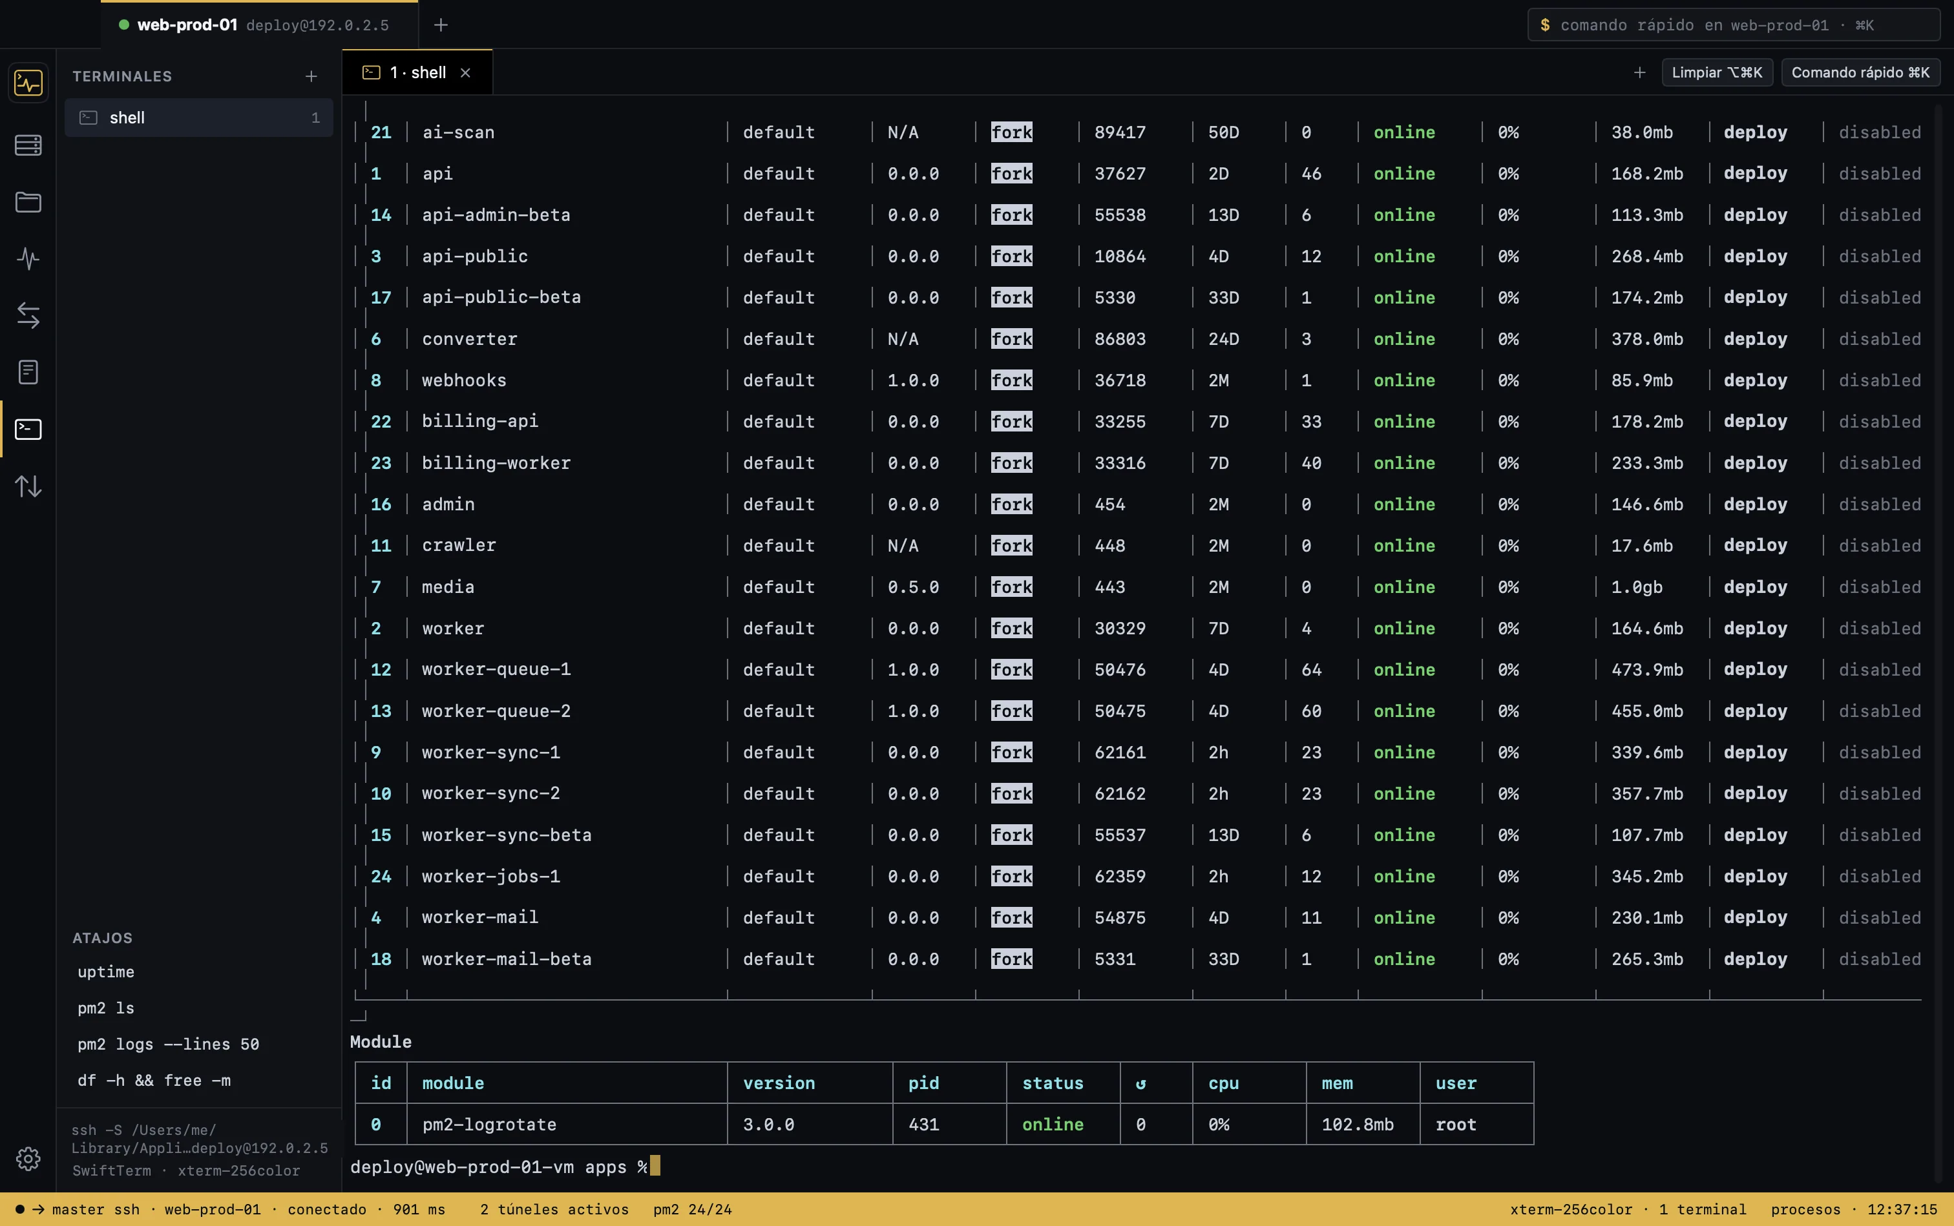
Task: Click 473.9mb memory value
Action: point(1646,670)
